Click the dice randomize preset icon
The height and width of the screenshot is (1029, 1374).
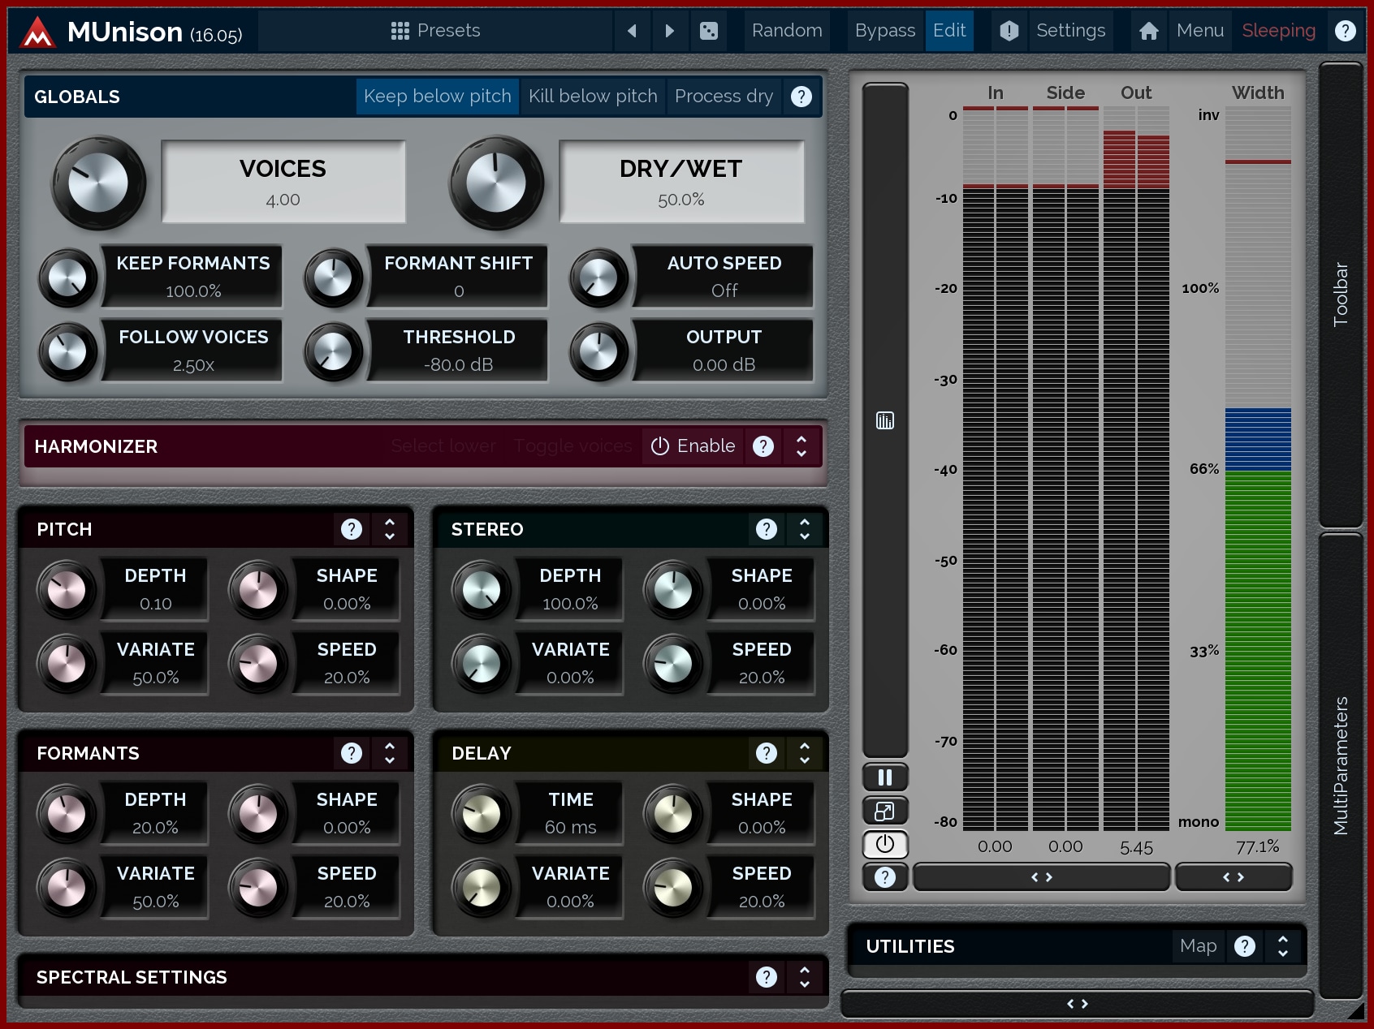[708, 31]
